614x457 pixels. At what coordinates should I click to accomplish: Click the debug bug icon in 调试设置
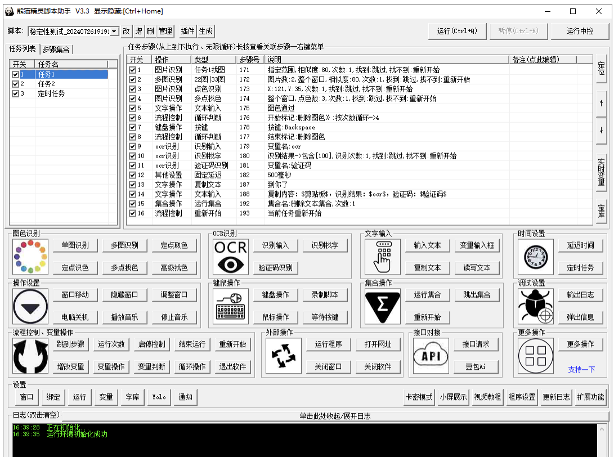(x=535, y=306)
